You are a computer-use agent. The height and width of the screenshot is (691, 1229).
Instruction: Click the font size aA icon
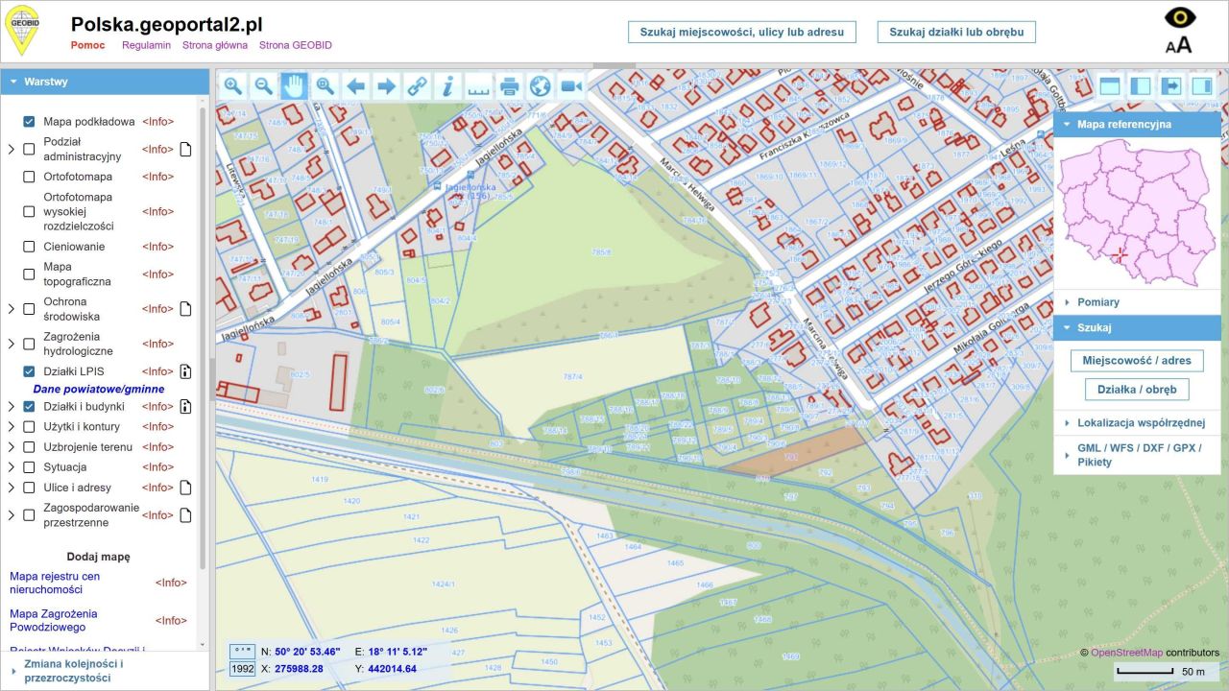[1179, 44]
